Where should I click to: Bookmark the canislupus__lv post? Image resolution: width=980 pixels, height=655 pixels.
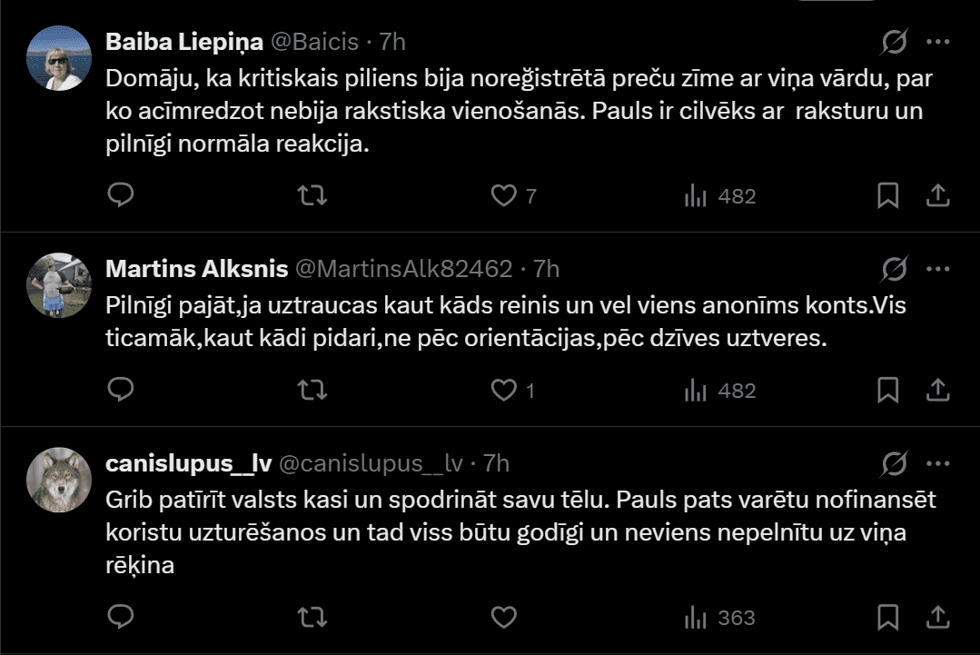coord(888,618)
